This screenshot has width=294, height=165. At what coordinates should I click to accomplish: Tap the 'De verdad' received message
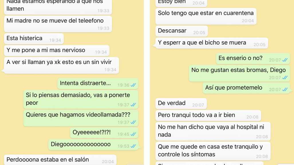pyautogui.click(x=181, y=104)
